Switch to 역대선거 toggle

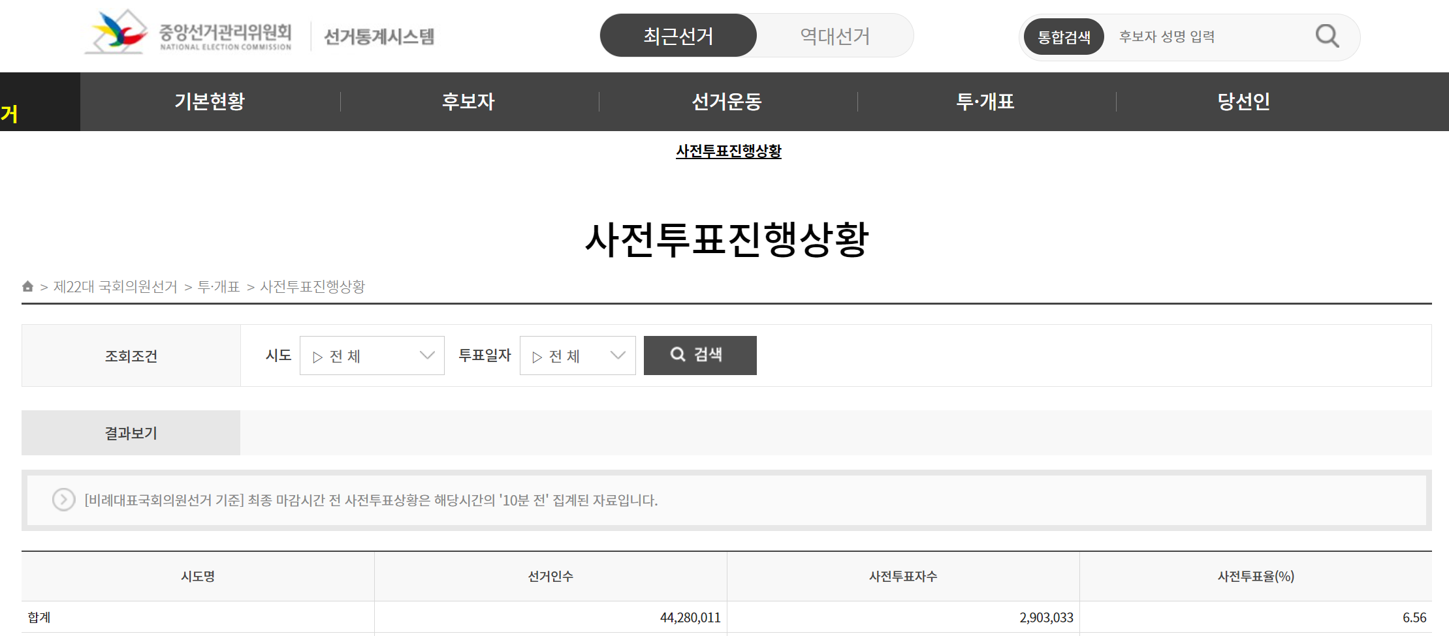(x=835, y=35)
